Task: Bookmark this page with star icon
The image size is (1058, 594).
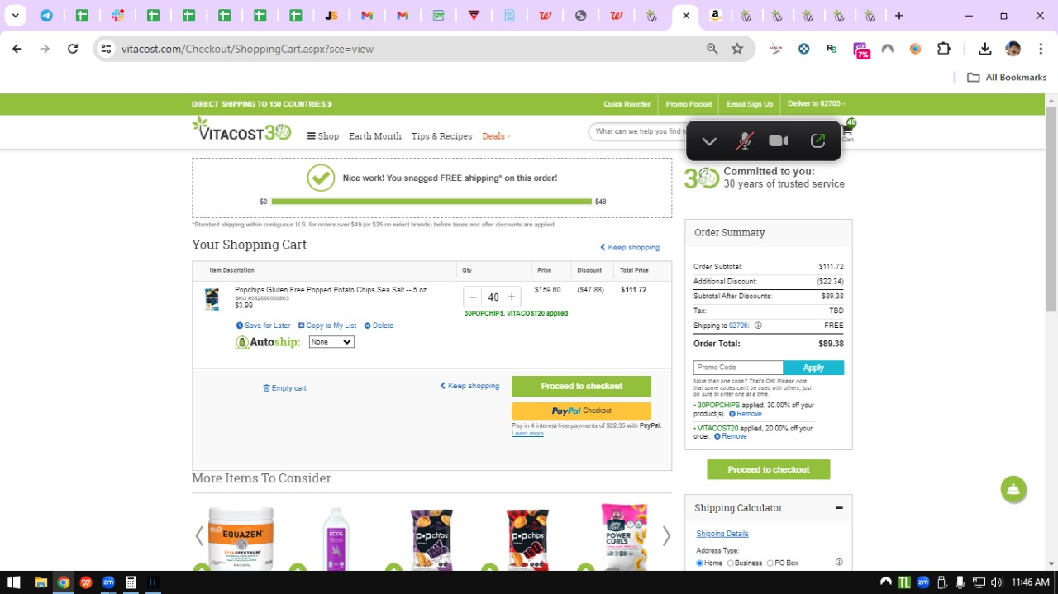Action: click(737, 49)
